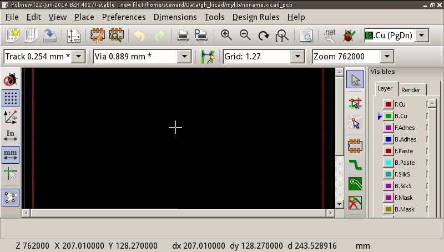The width and height of the screenshot is (444, 252).
Task: Toggle grid display button
Action: coord(11,98)
